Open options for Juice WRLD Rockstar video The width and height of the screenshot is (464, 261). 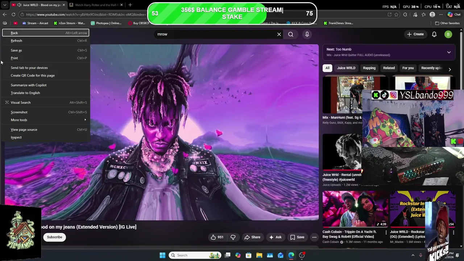[x=453, y=232]
